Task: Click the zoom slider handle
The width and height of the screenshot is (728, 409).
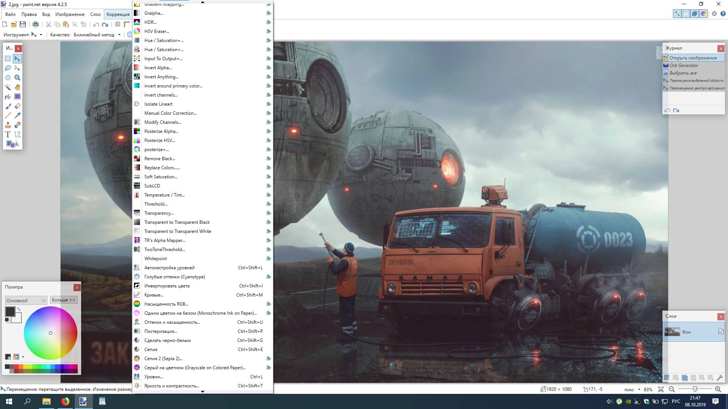Action: click(x=695, y=389)
